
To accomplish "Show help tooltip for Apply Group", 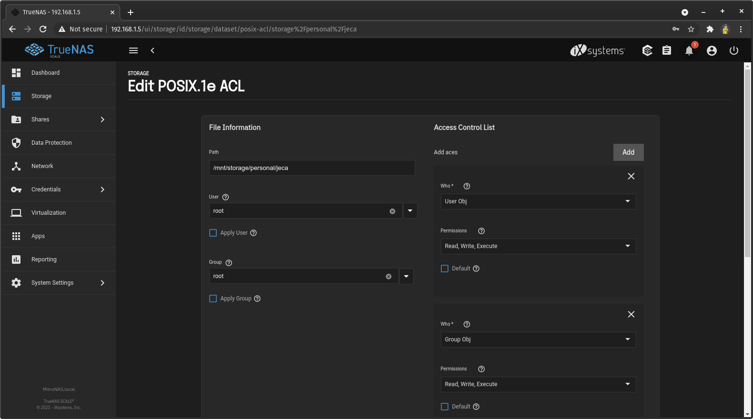I will (257, 299).
